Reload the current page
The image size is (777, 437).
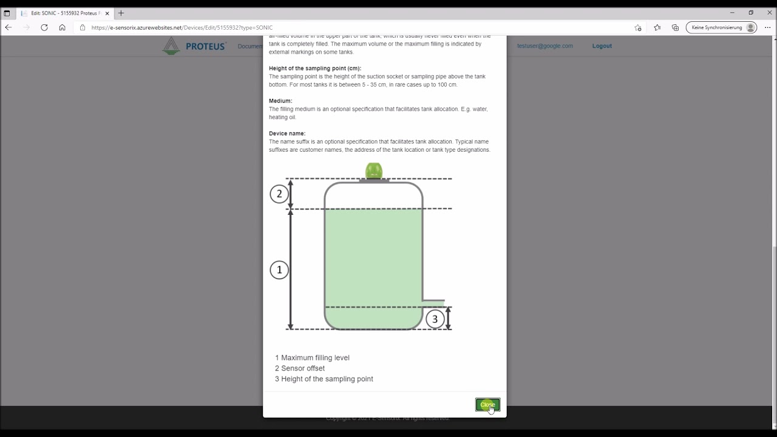[x=44, y=27]
